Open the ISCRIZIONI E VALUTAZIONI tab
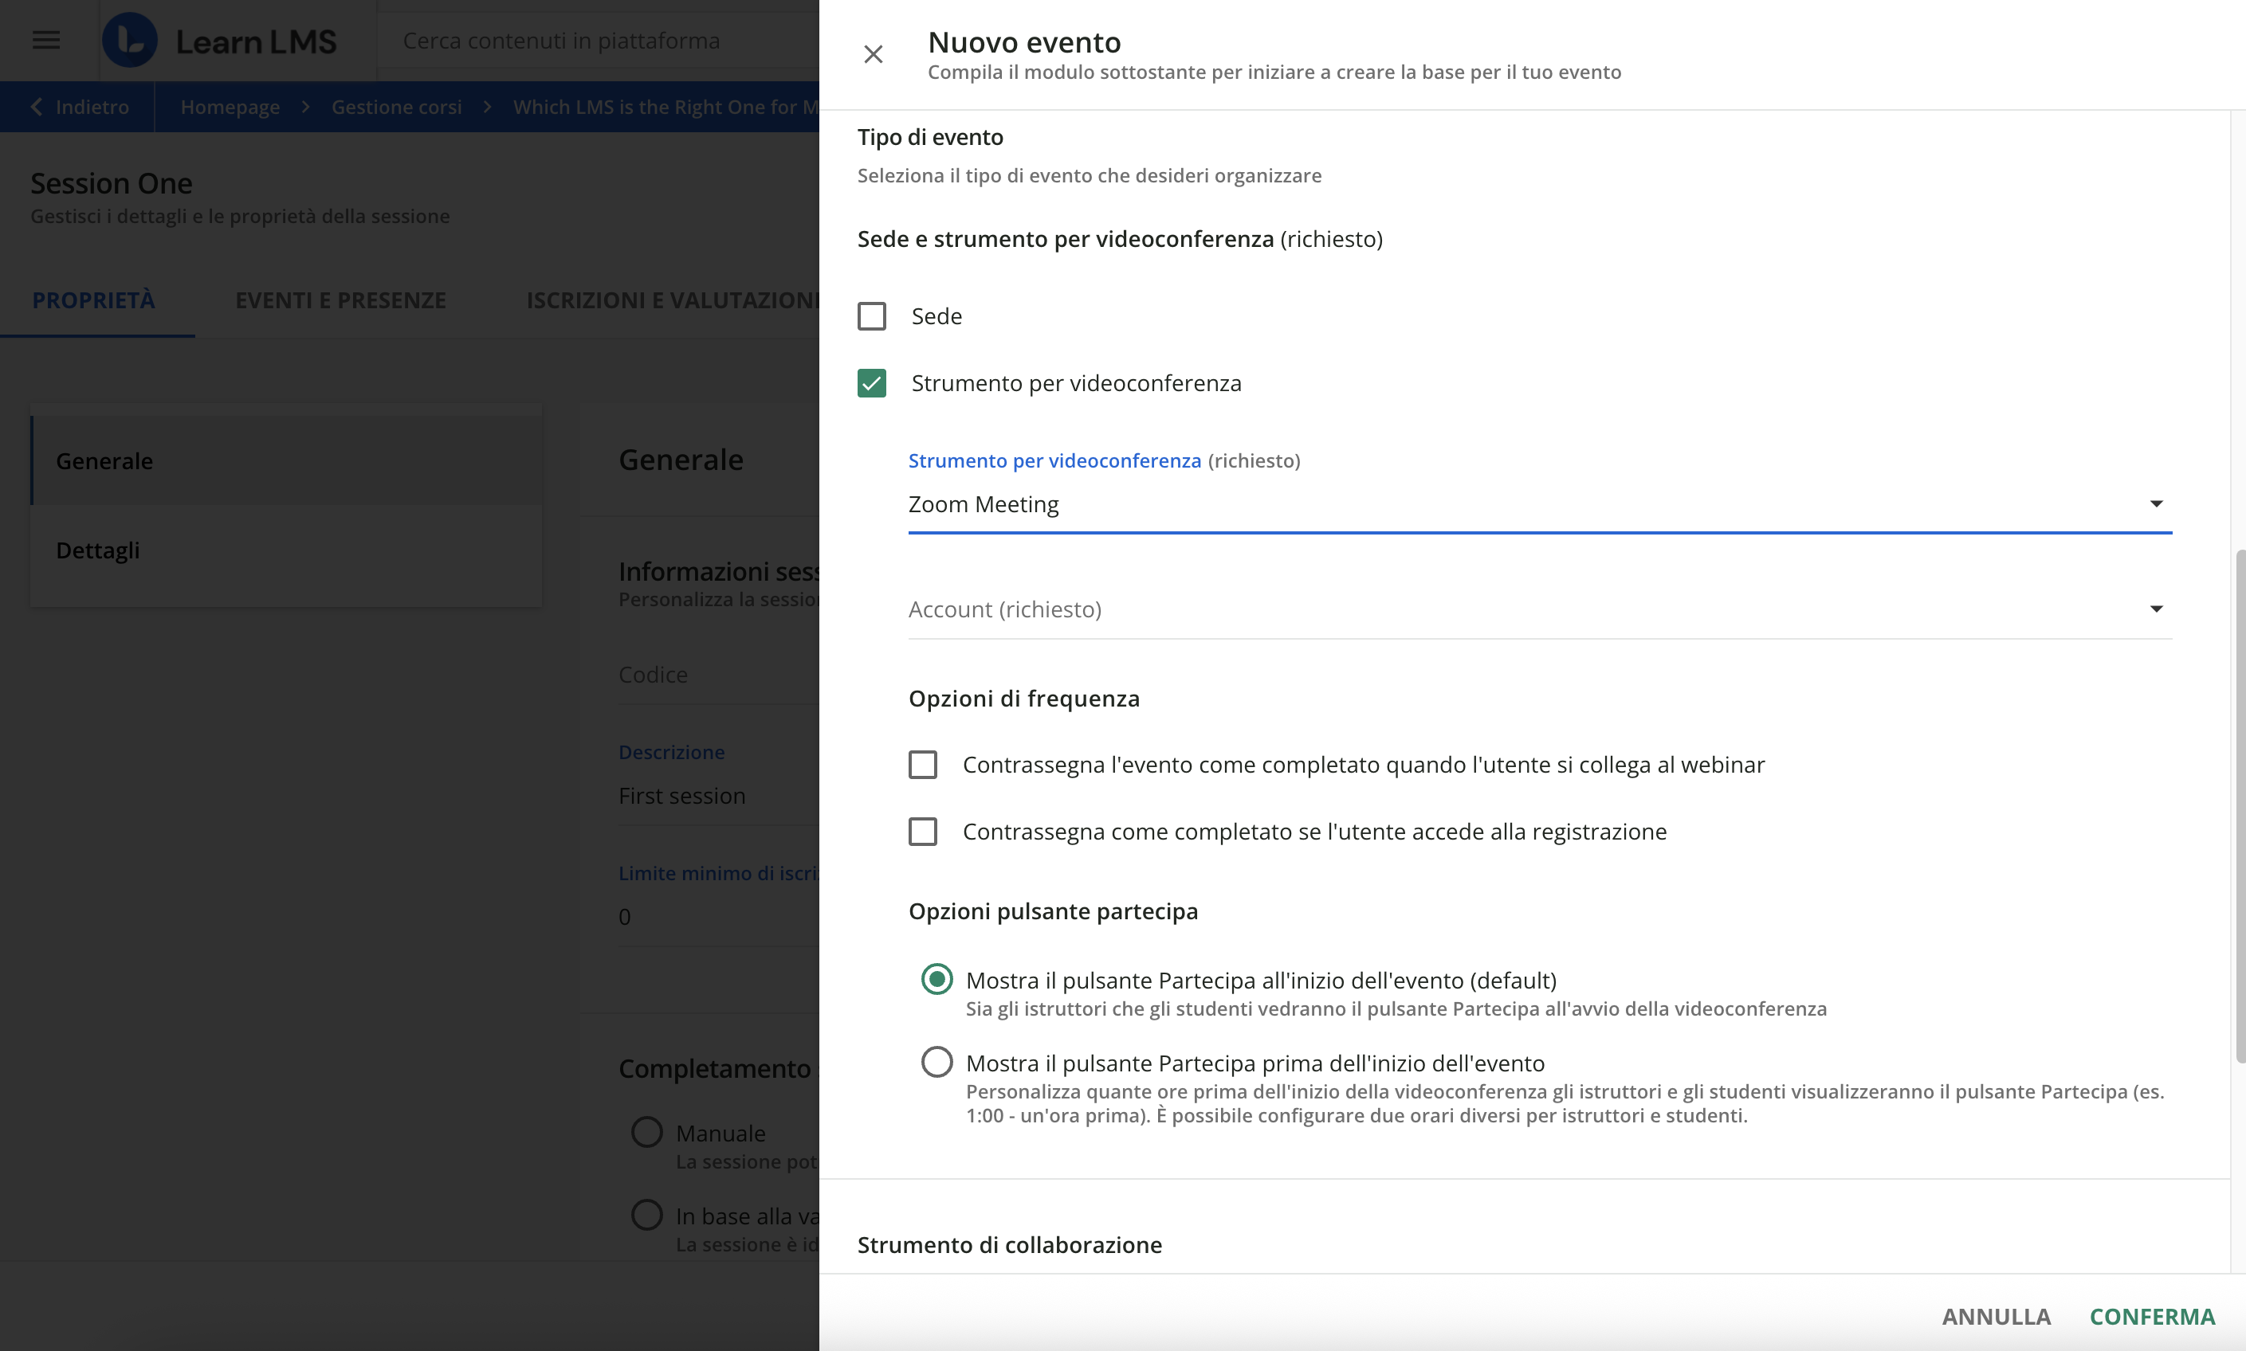This screenshot has height=1351, width=2246. (x=672, y=300)
